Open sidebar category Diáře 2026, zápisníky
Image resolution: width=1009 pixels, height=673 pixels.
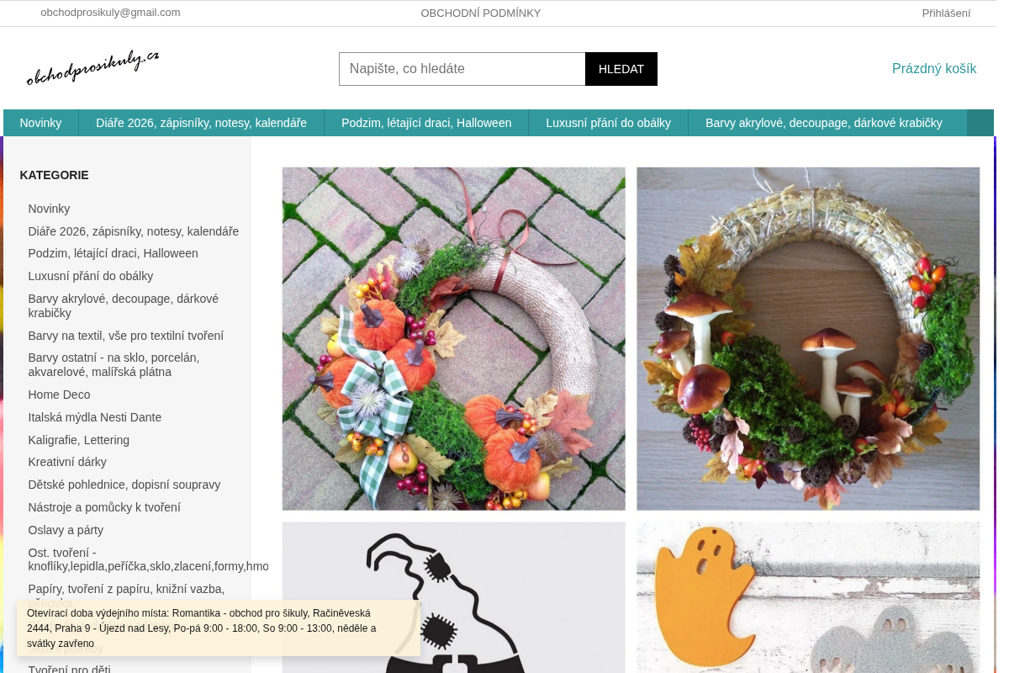[x=134, y=231]
